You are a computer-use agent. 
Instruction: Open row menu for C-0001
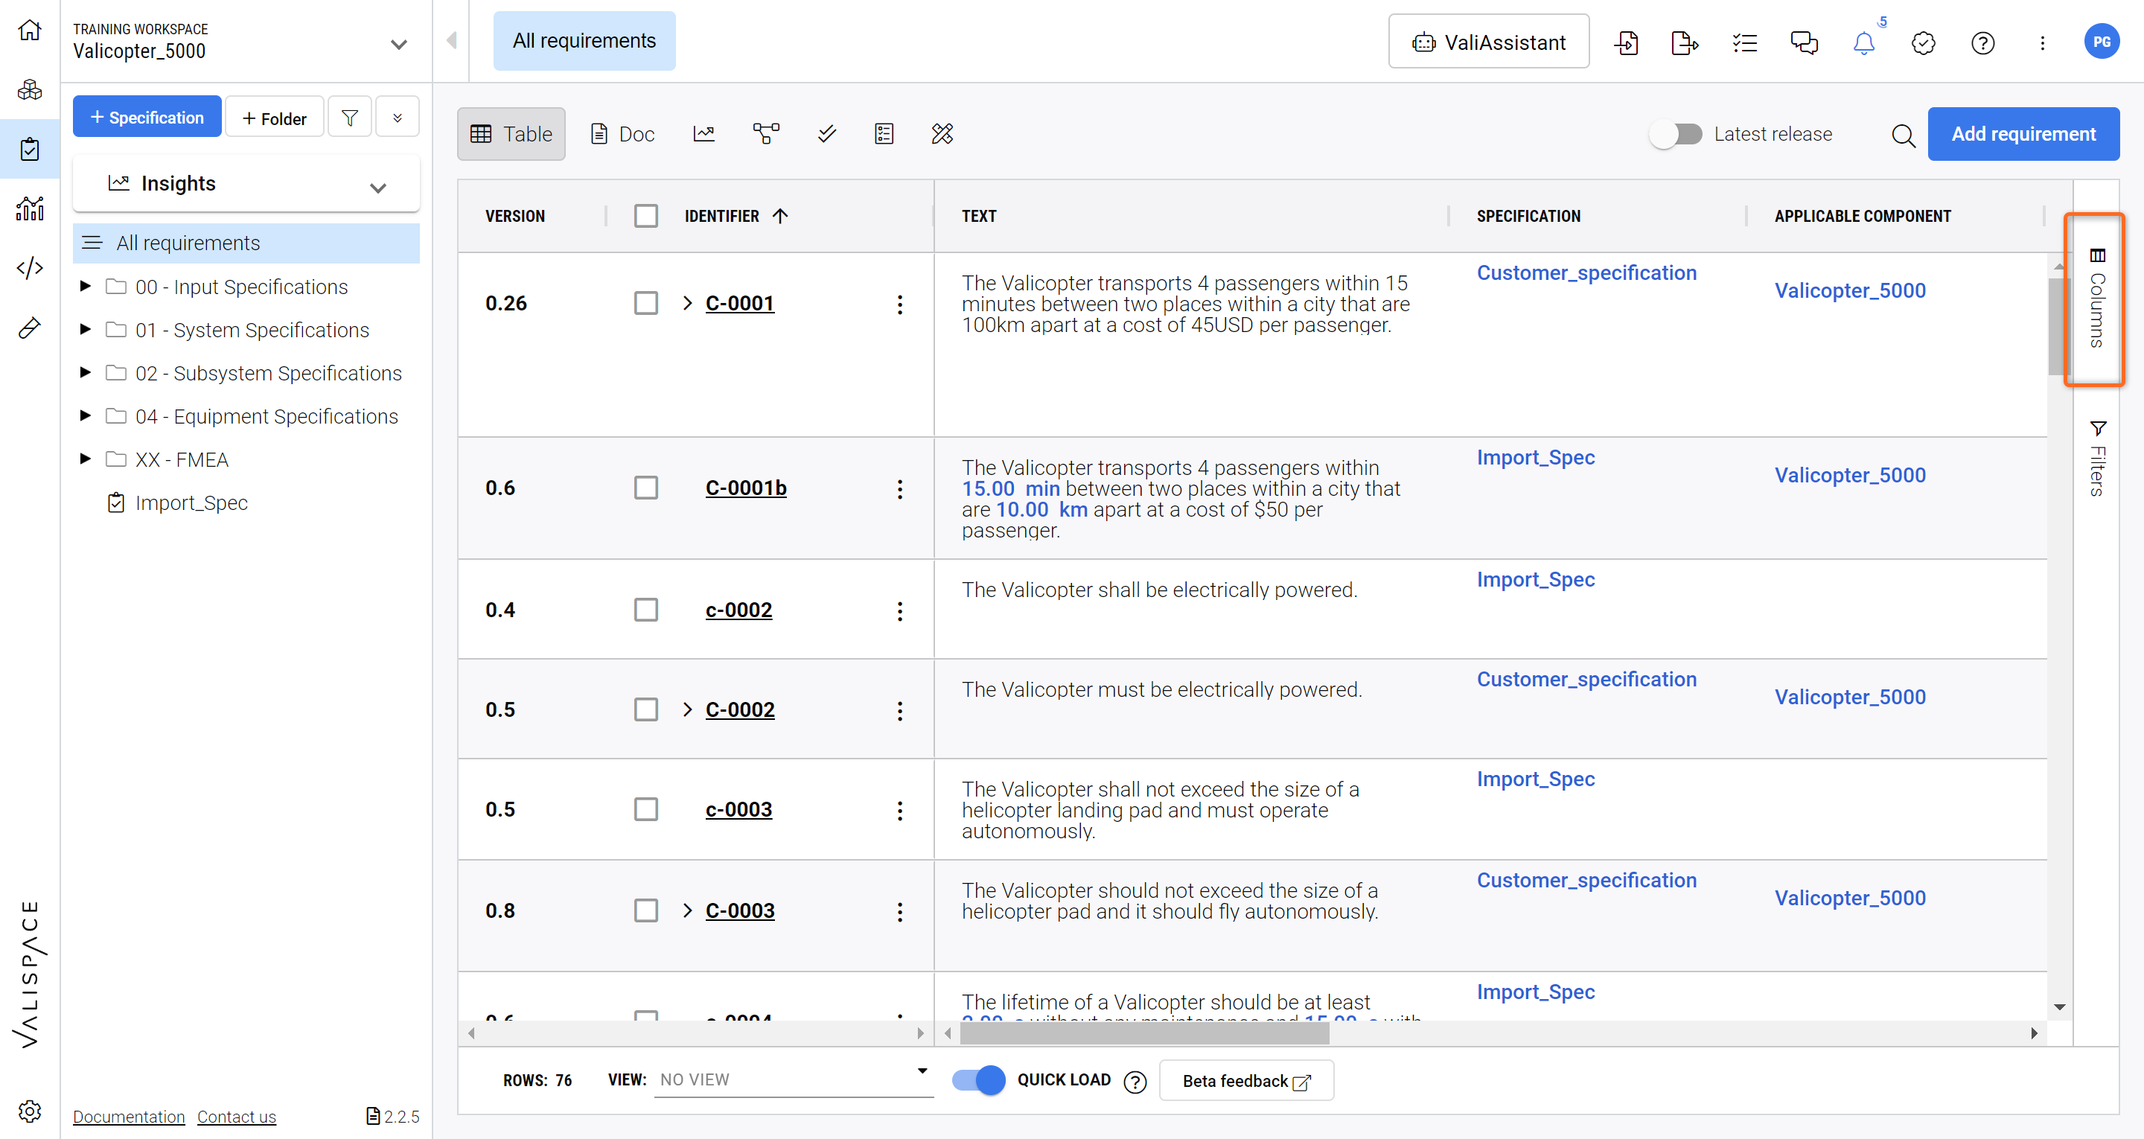(x=900, y=304)
